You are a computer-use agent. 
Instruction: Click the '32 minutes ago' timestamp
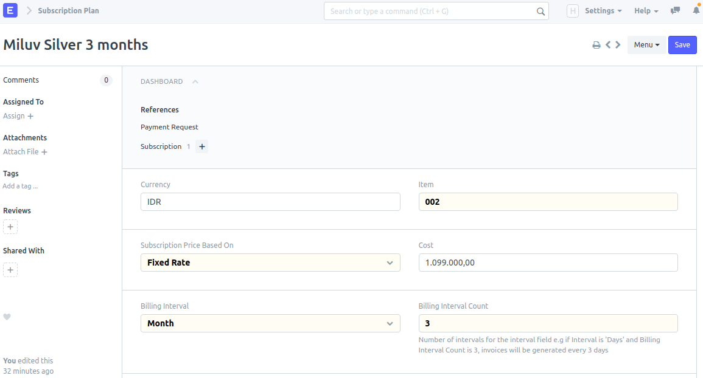[x=28, y=371]
